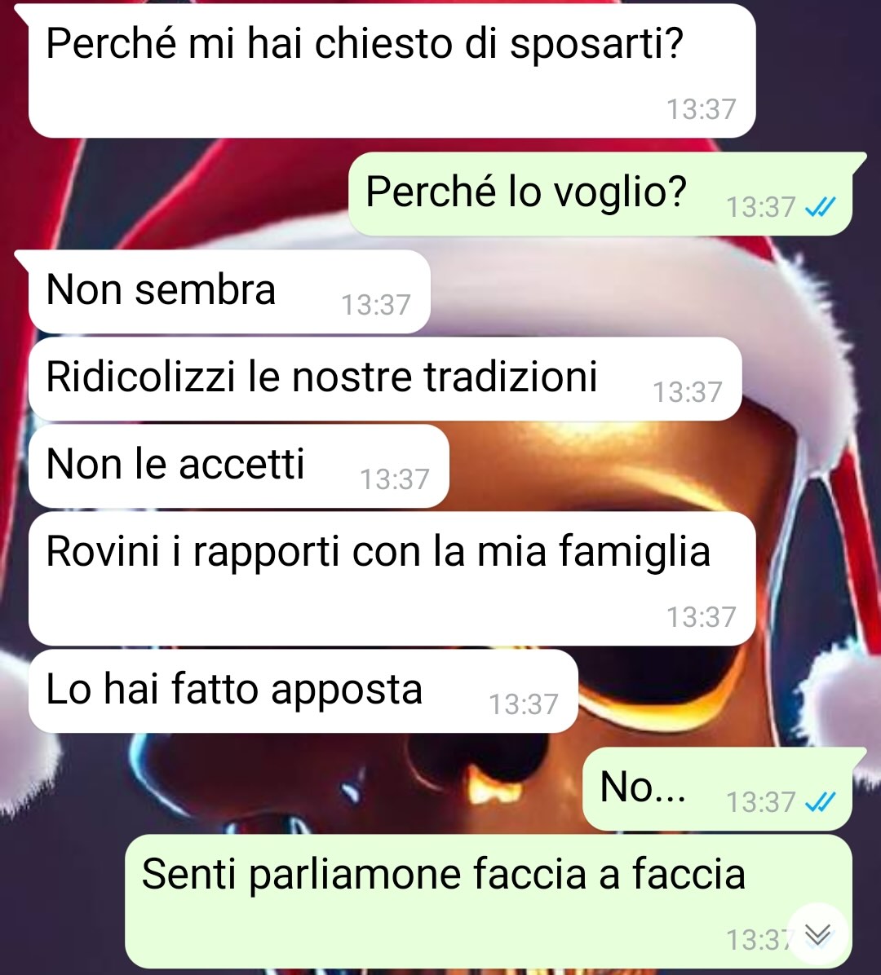Tap timestamp 13:37 on "Non sembra"
Viewport: 881px width, 975px height.
click(x=376, y=306)
